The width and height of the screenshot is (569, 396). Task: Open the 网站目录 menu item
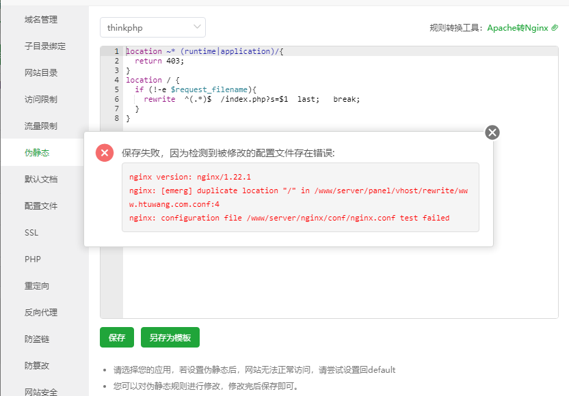coord(41,73)
